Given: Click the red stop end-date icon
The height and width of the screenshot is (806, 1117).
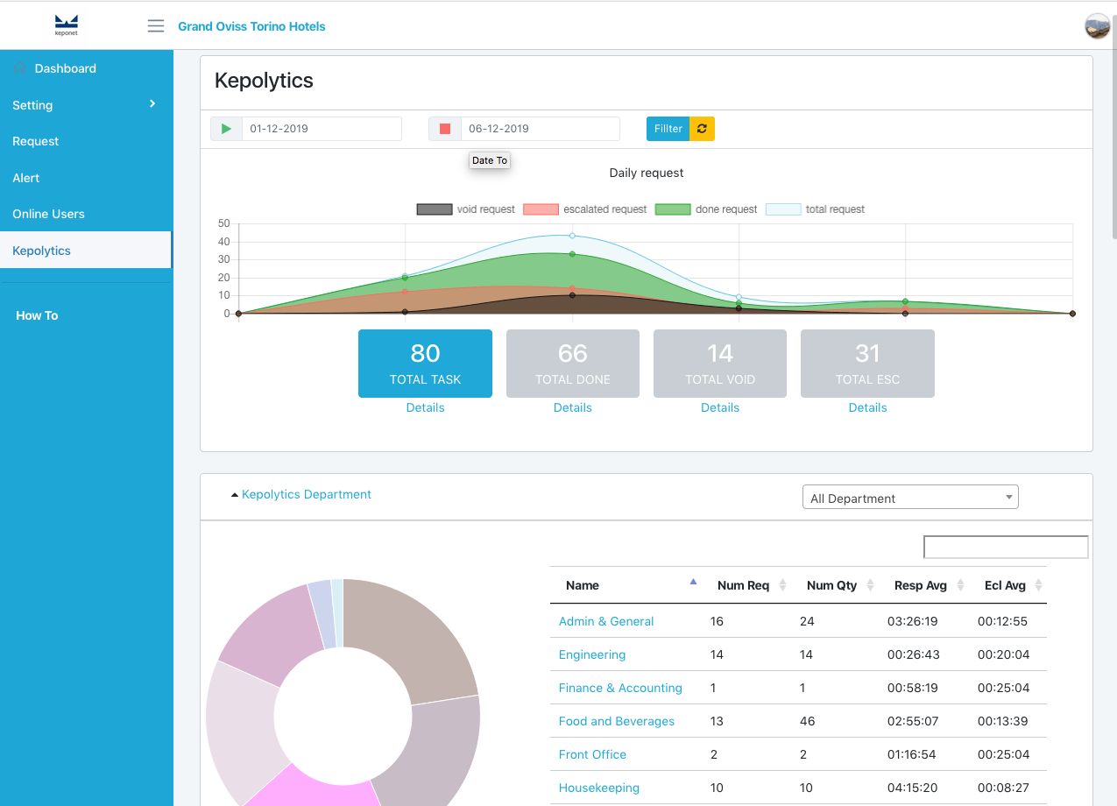Looking at the screenshot, I should coord(445,129).
